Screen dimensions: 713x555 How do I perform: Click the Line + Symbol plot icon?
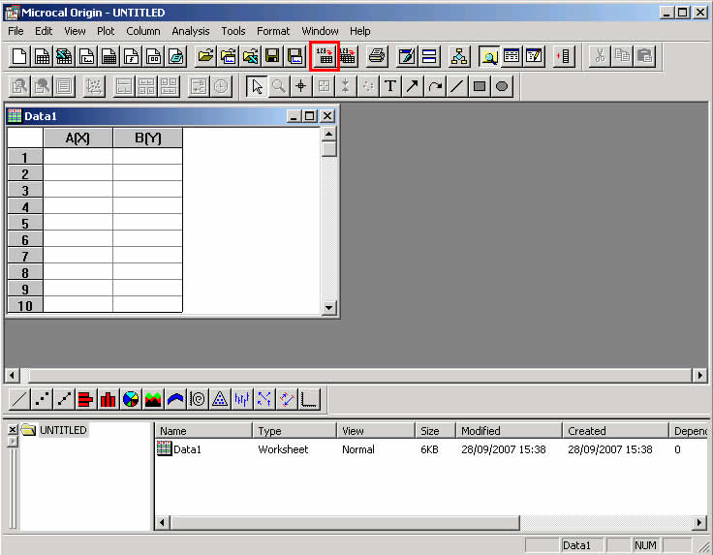pyautogui.click(x=64, y=399)
